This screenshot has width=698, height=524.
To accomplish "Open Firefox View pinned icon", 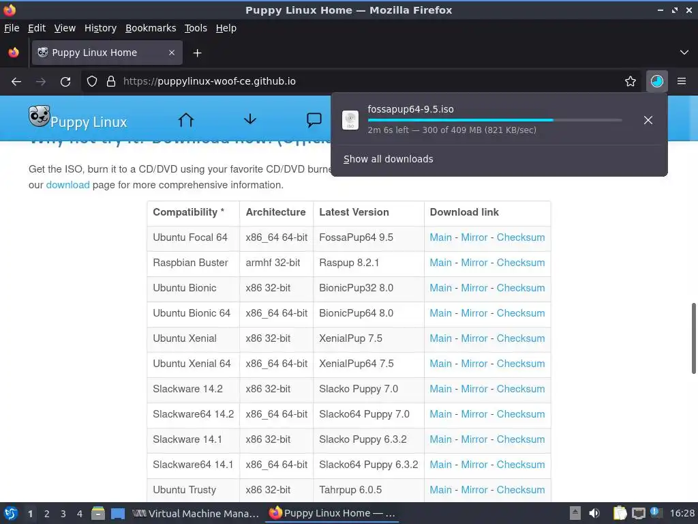I will pos(14,53).
